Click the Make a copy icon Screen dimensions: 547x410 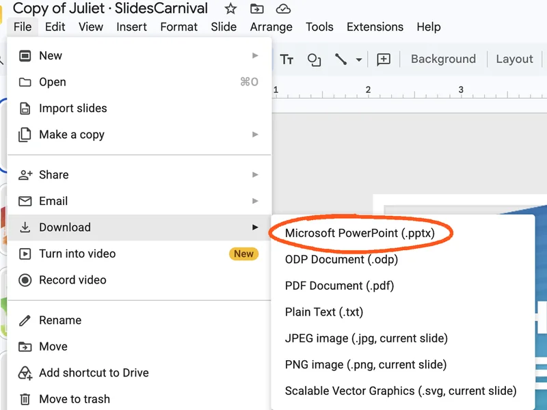click(x=25, y=135)
